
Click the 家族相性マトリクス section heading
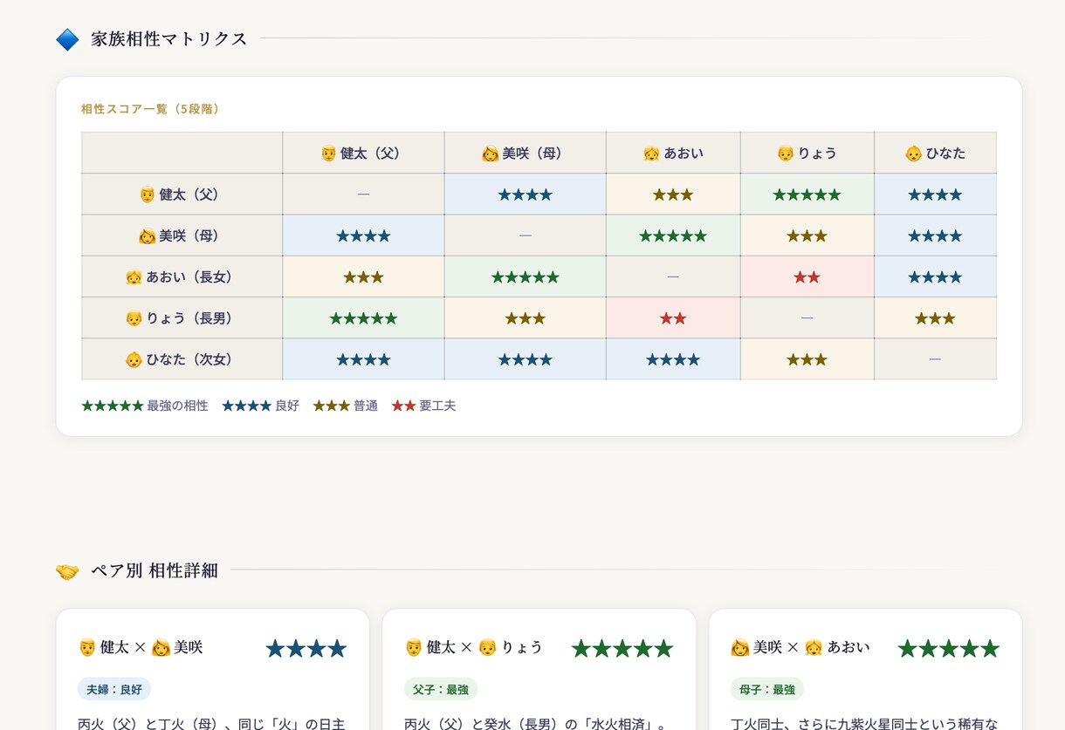[x=168, y=39]
